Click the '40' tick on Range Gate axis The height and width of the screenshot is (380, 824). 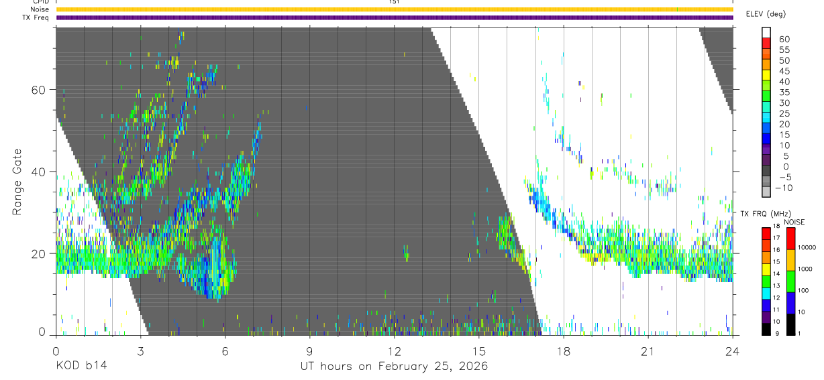coord(38,172)
